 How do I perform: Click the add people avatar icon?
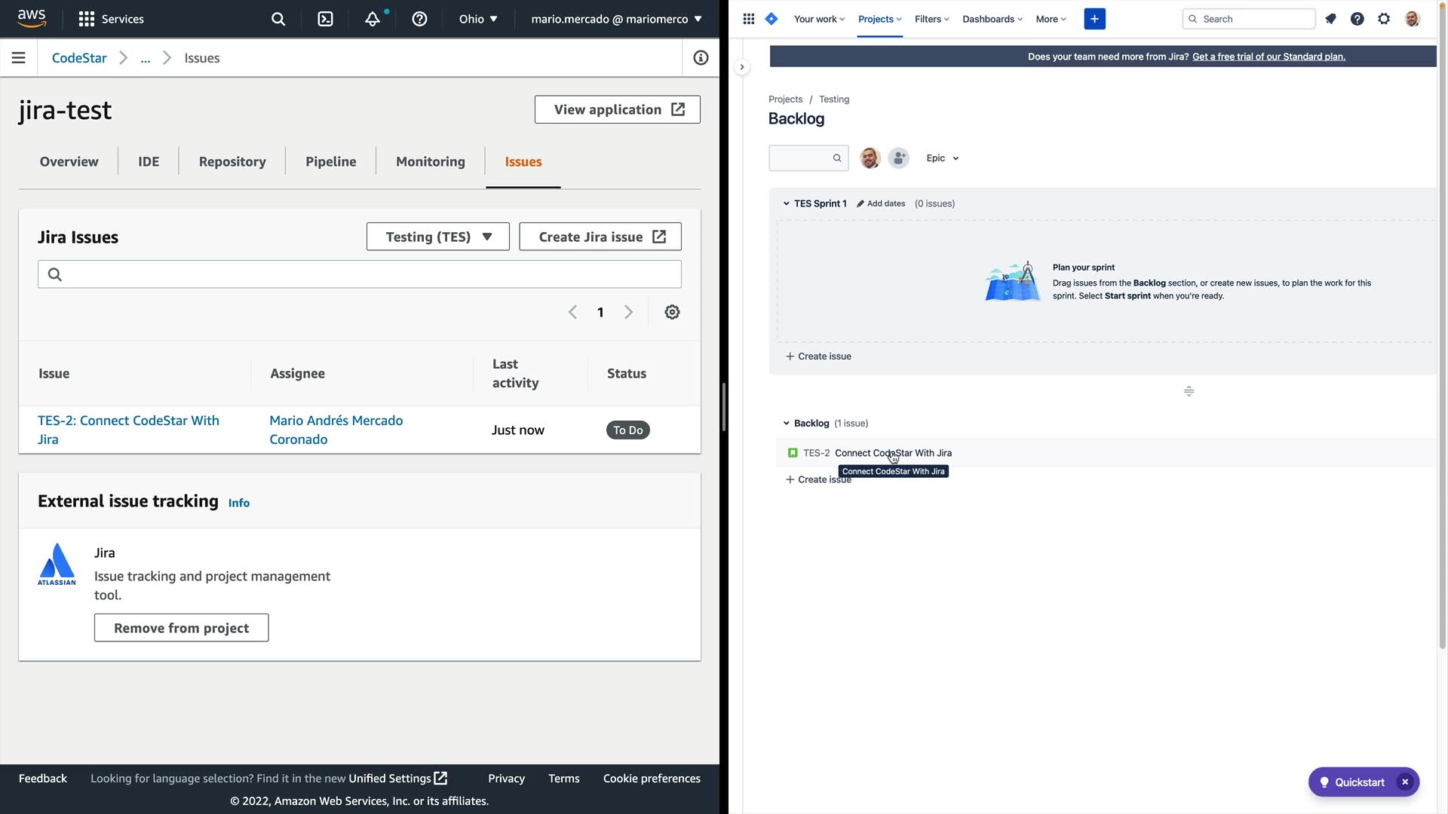898,158
